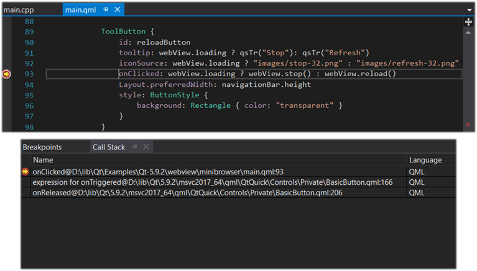Select the main.qml tab
Viewport: 477px width, 271px height.
click(81, 10)
